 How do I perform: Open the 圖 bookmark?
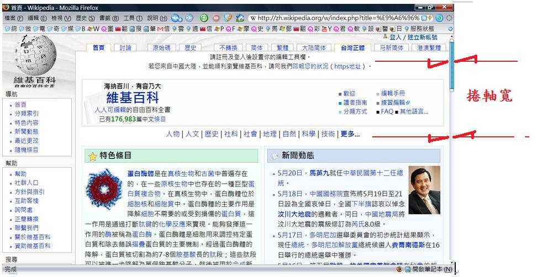point(107,29)
